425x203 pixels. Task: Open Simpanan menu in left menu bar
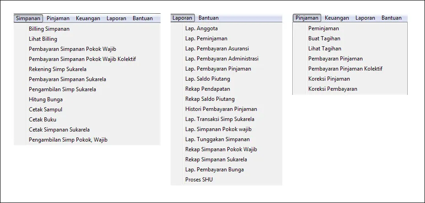point(28,18)
